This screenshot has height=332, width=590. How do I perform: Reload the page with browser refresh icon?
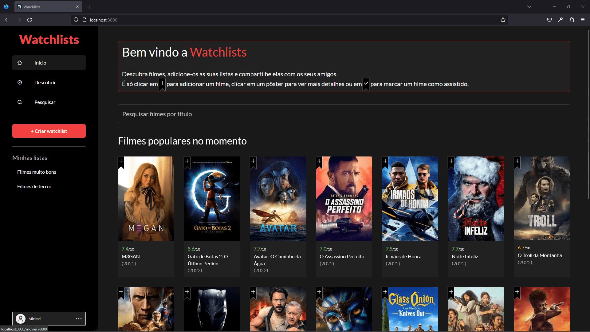[29, 20]
